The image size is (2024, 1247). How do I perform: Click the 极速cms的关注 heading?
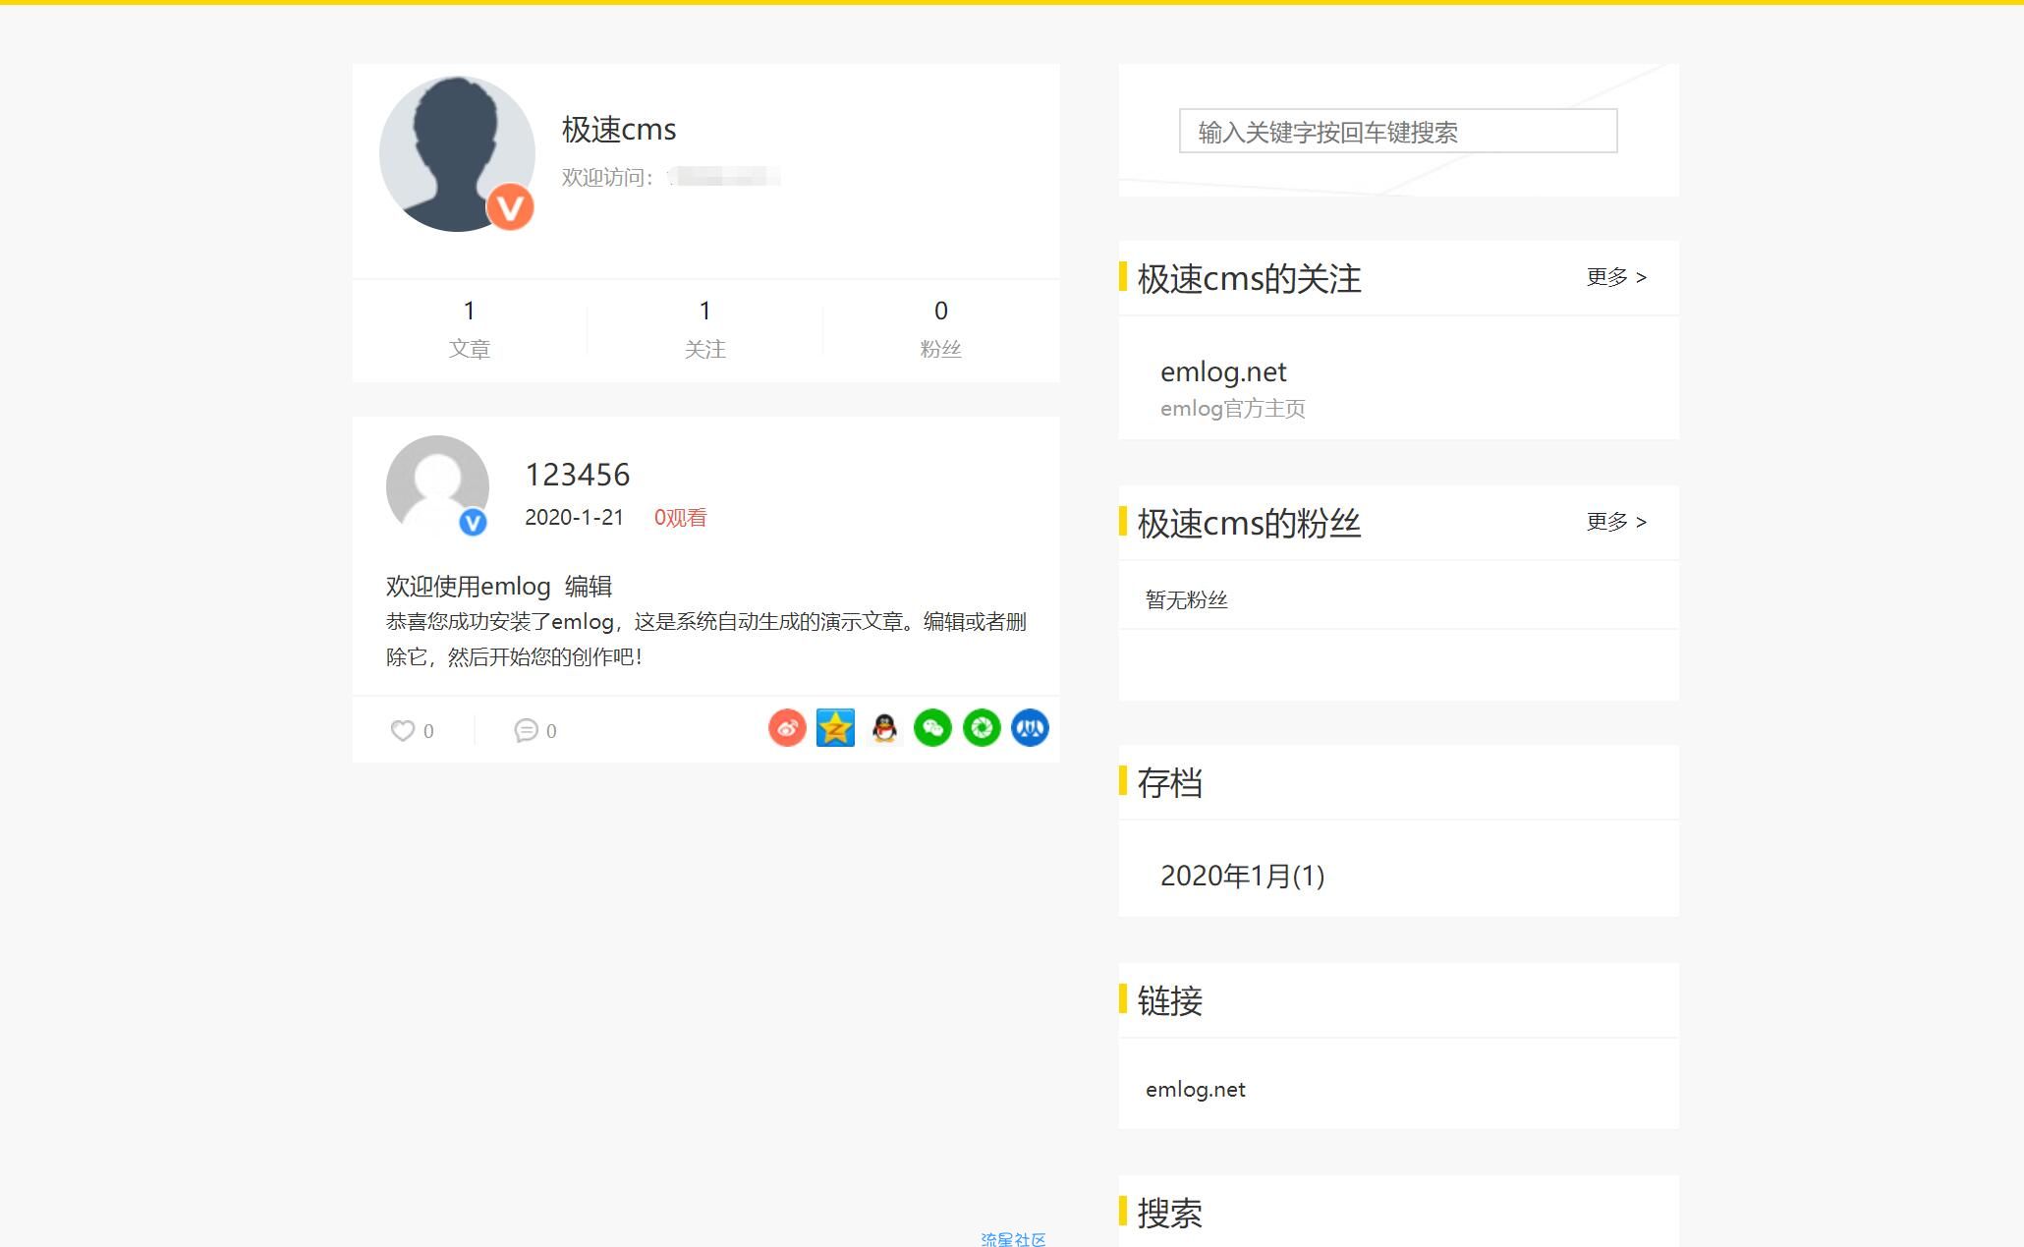[1250, 279]
